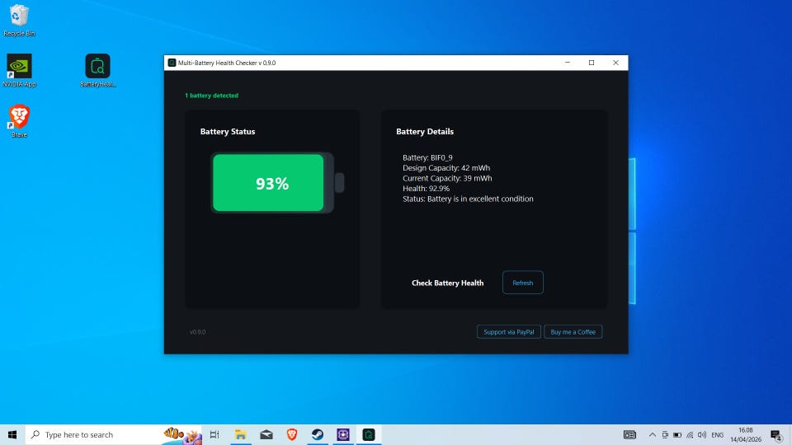Click the 'Battery: BIF0_9' line

[x=427, y=157]
